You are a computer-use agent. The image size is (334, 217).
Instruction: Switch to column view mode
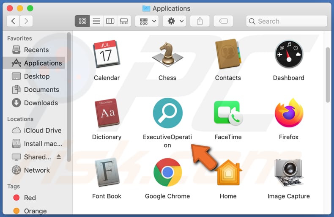tap(110, 21)
